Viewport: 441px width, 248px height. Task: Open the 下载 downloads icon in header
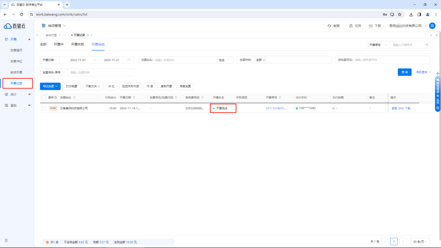coord(371,26)
